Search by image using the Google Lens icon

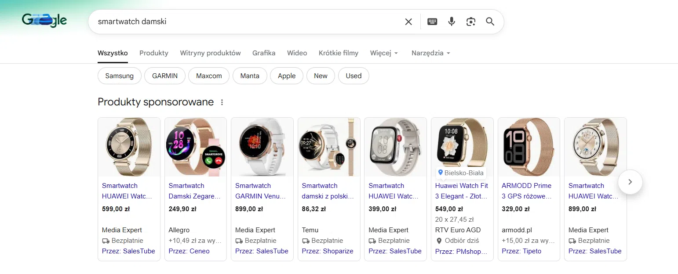point(470,22)
